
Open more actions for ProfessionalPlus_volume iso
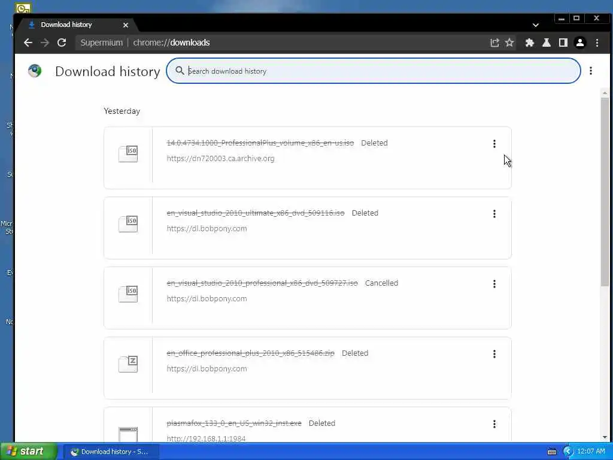[494, 144]
